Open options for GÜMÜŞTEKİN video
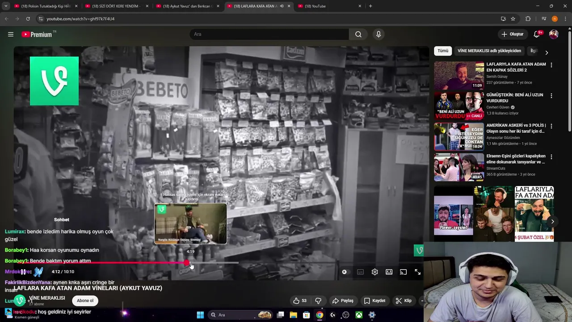This screenshot has width=572, height=322. point(551,96)
